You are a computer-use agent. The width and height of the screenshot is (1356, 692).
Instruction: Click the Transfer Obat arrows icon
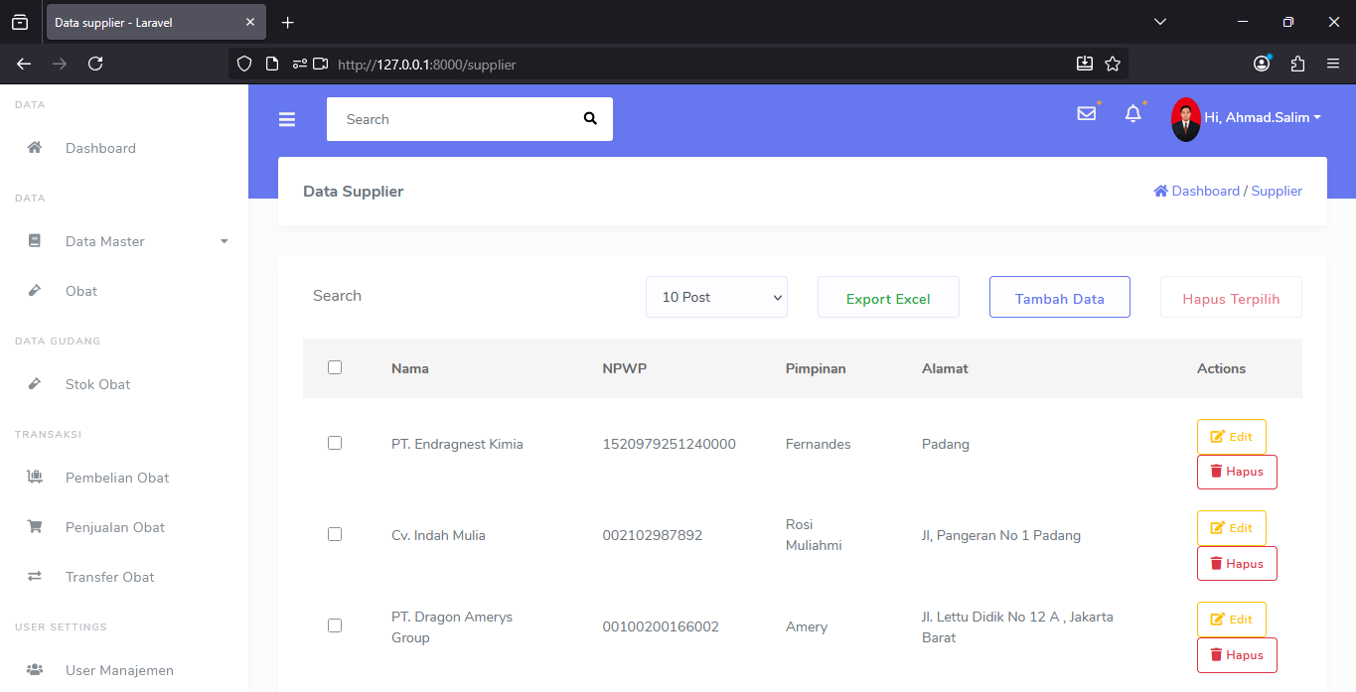point(35,577)
